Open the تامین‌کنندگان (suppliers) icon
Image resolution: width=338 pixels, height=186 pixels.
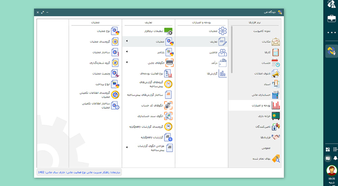[275, 127]
